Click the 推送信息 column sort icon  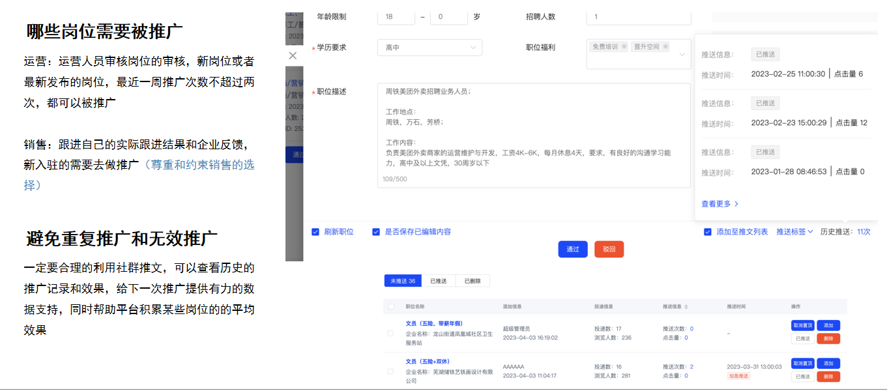pyautogui.click(x=686, y=306)
